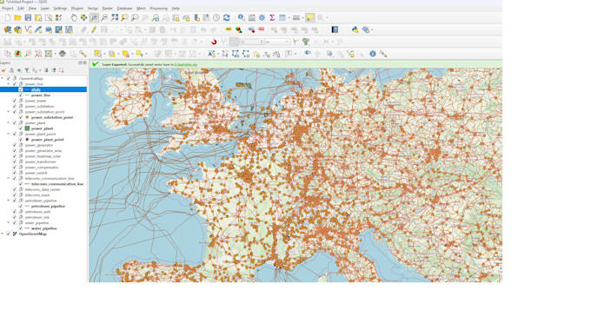Viewport: 591px width, 316px height.
Task: Open the attribute table icon
Action: click(x=282, y=17)
